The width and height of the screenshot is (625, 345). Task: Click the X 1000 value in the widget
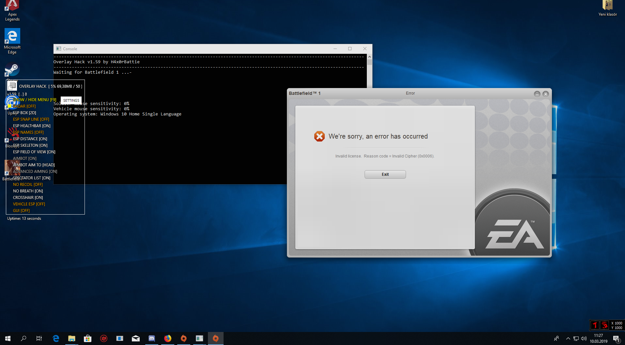point(617,323)
